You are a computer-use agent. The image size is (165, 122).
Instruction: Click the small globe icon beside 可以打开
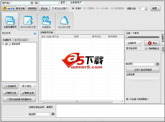[35, 33]
